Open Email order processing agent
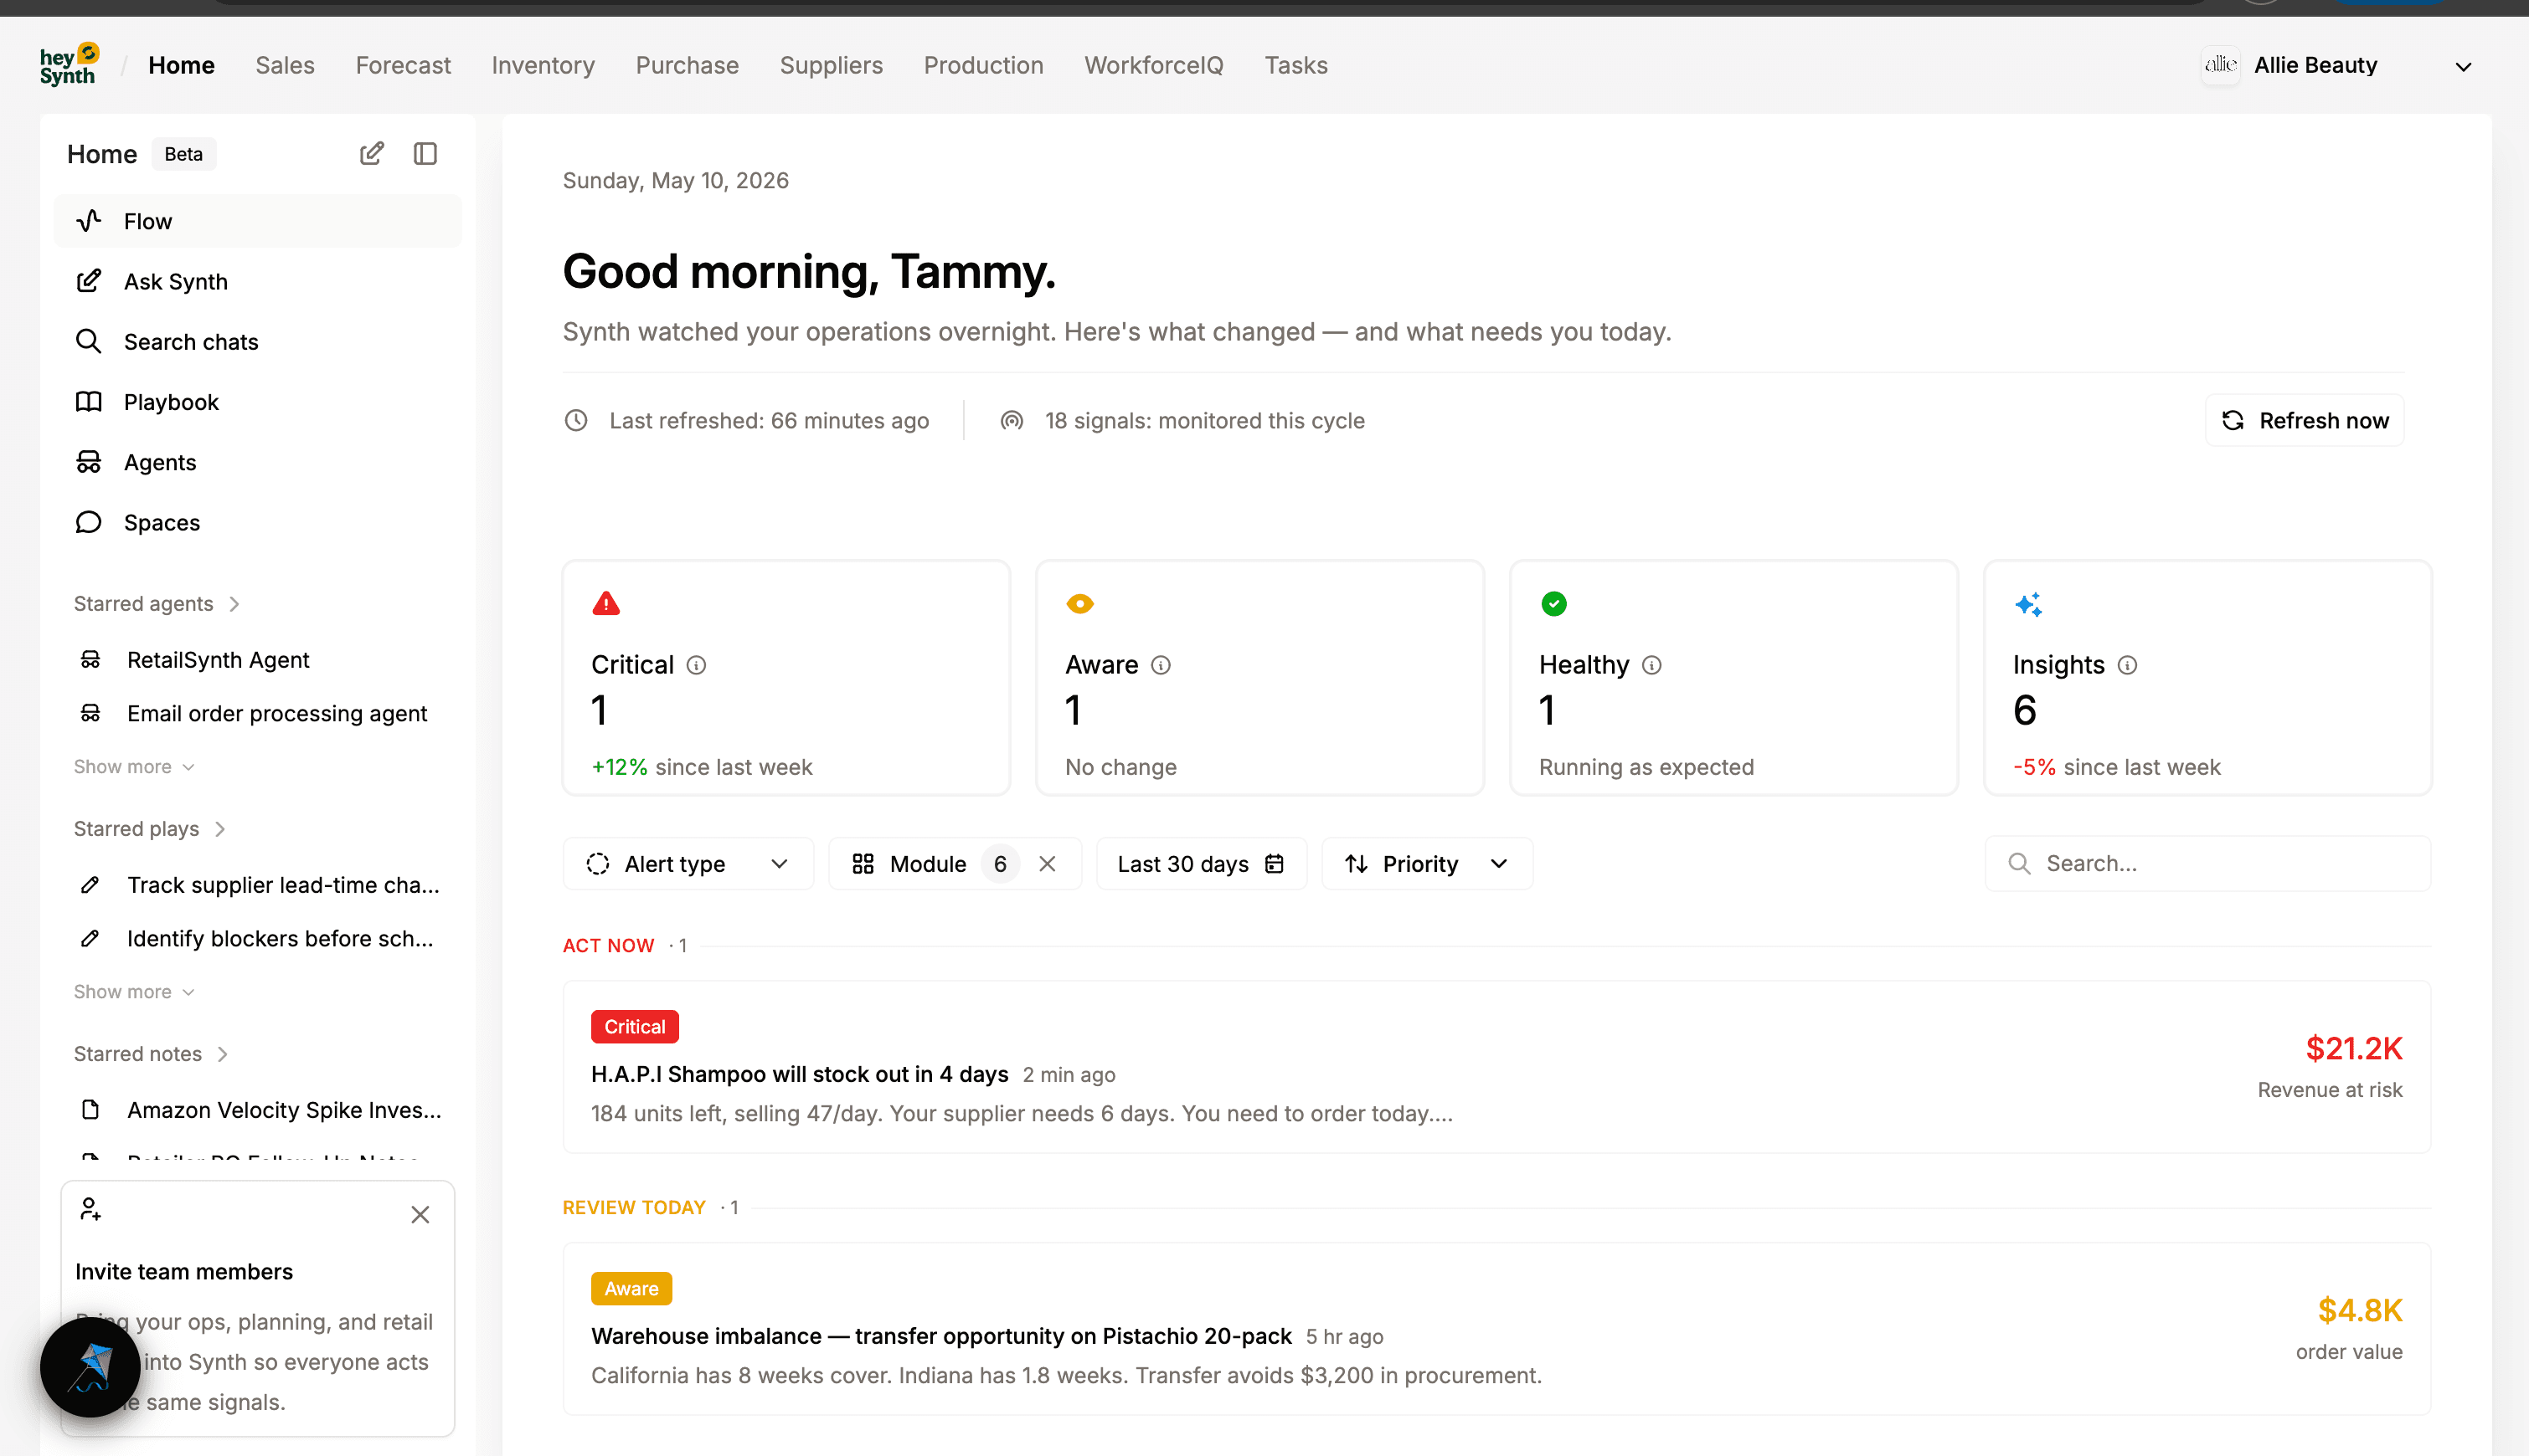2529x1456 pixels. [x=257, y=713]
